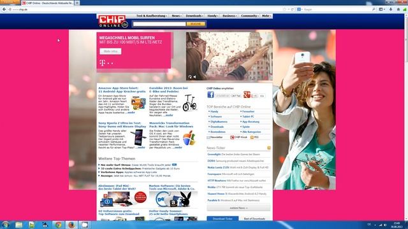This screenshot has width=408, height=229.
Task: Launch Google Chrome from taskbar
Action: tap(58, 225)
